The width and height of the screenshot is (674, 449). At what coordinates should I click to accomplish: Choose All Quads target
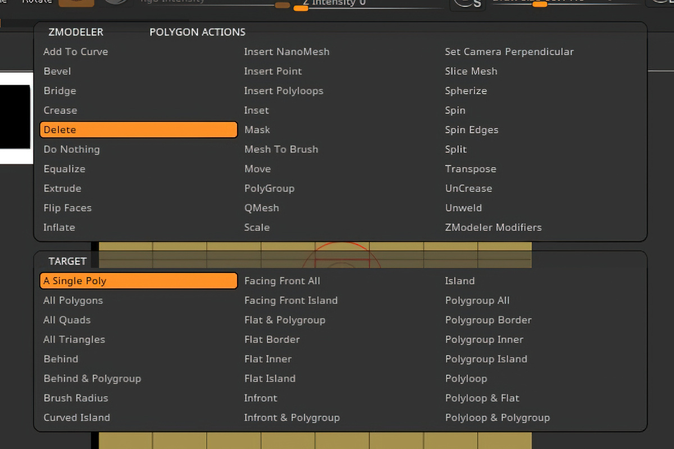(x=67, y=320)
